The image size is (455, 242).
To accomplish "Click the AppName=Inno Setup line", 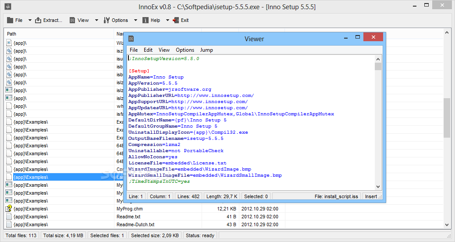I will [x=156, y=77].
